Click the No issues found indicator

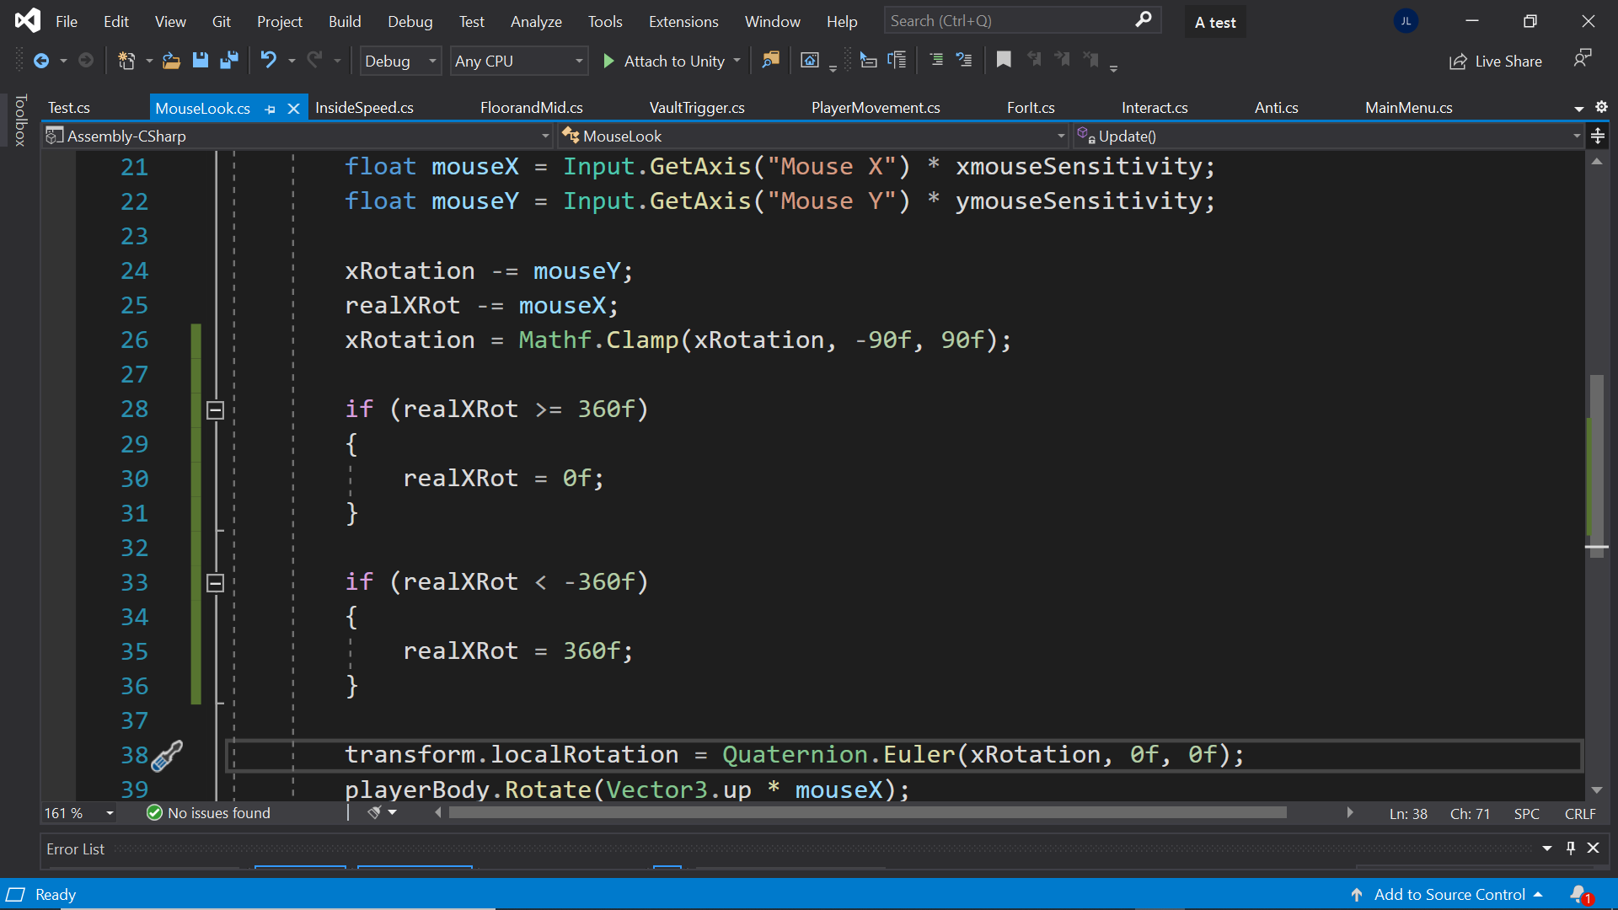click(208, 812)
